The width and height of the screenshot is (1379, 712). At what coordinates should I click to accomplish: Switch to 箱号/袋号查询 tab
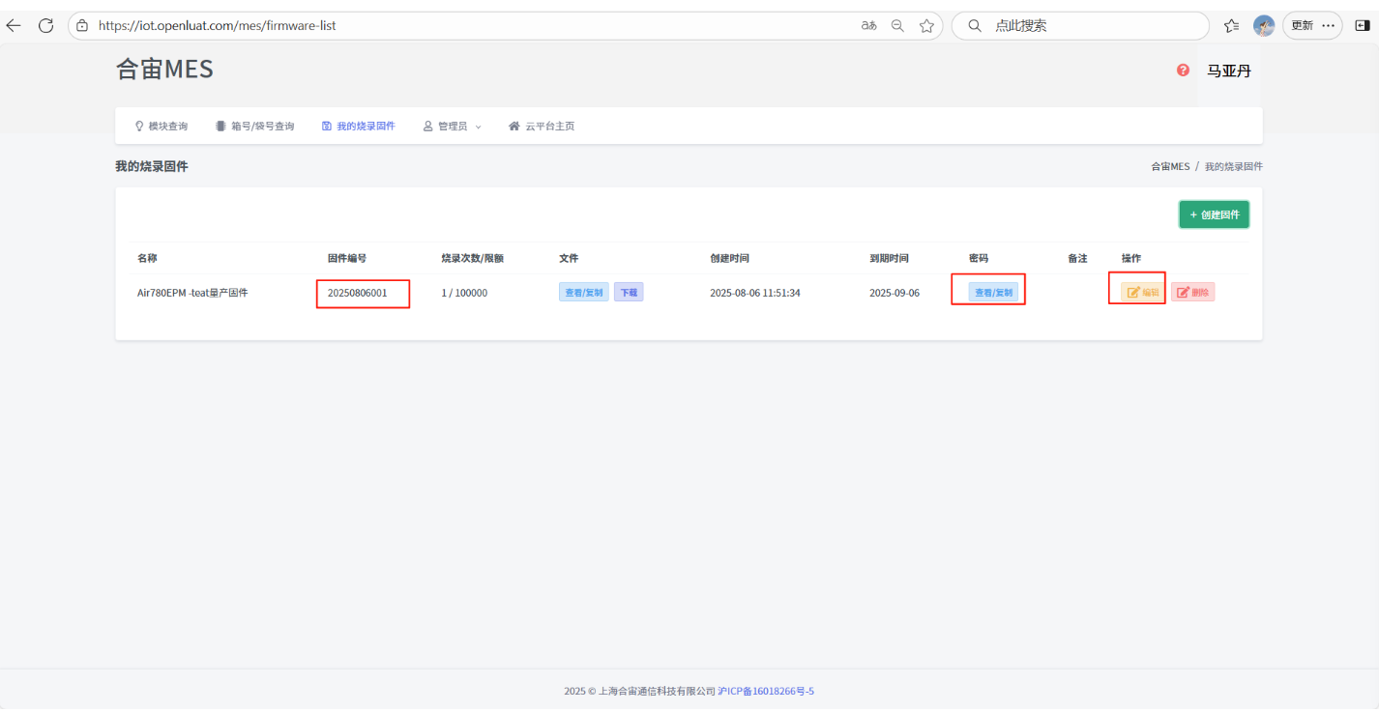pos(254,127)
